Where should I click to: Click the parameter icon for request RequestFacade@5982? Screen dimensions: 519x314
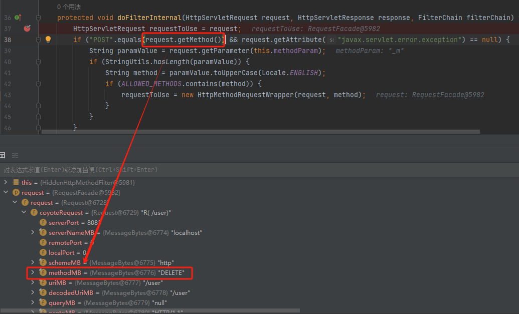tap(16, 192)
